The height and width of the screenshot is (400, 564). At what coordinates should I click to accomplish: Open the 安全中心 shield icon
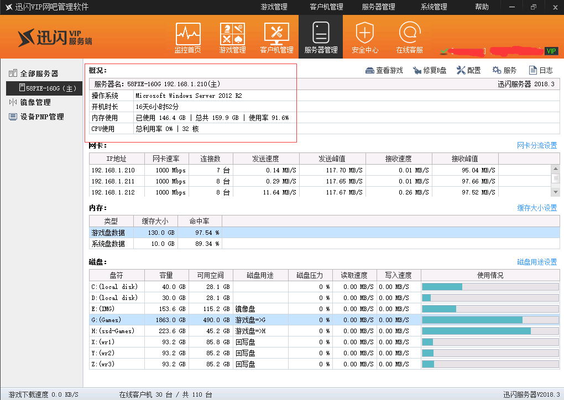point(365,38)
